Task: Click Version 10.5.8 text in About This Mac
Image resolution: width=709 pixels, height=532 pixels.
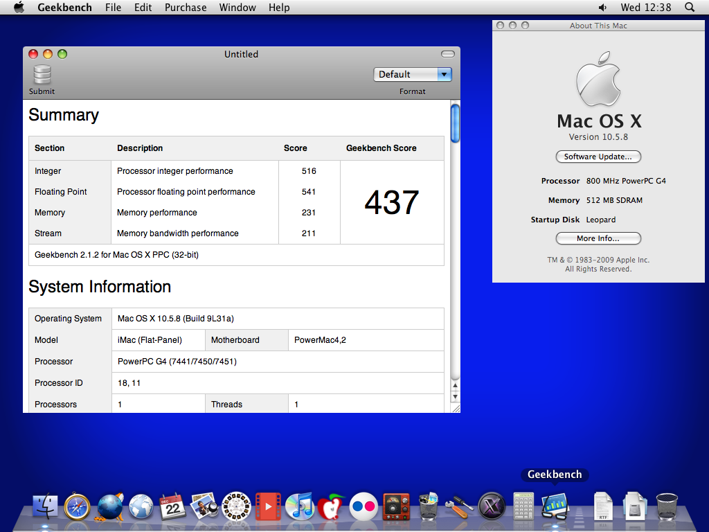Action: [x=598, y=136]
